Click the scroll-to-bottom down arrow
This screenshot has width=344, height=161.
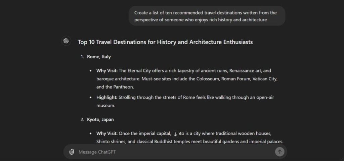click(175, 134)
